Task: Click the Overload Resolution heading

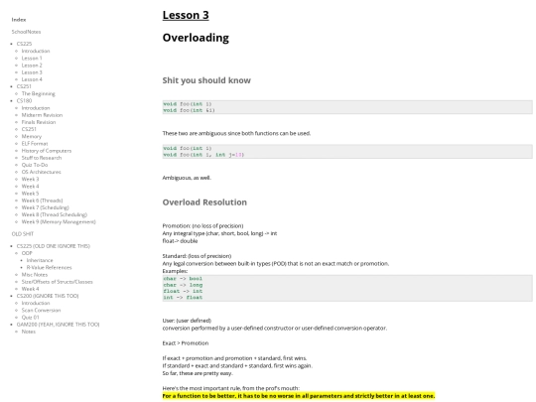Action: point(204,202)
